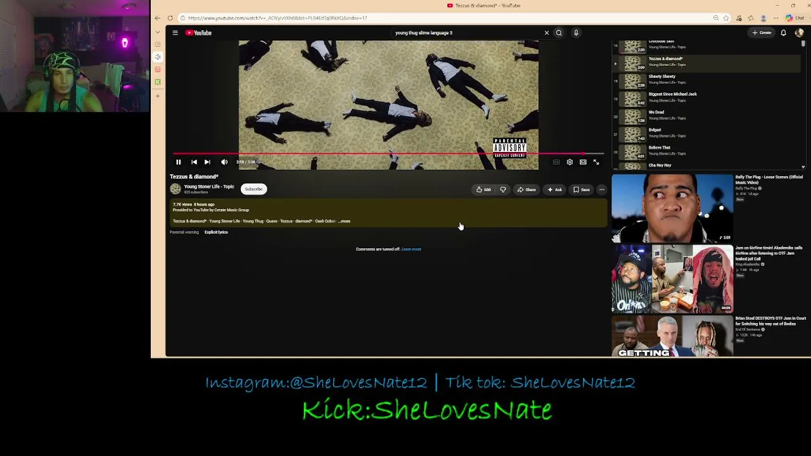
Task: Open more actions three-dot menu
Action: pos(602,189)
